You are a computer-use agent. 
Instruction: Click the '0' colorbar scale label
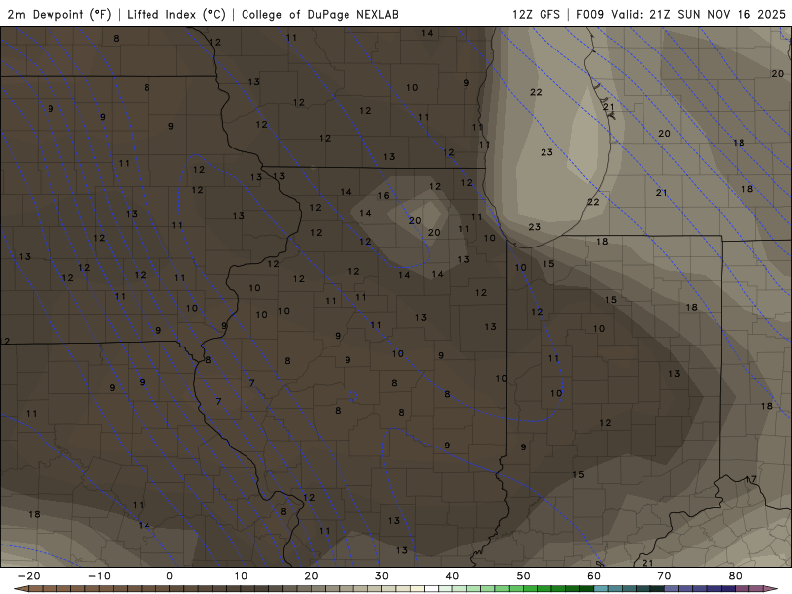(169, 576)
